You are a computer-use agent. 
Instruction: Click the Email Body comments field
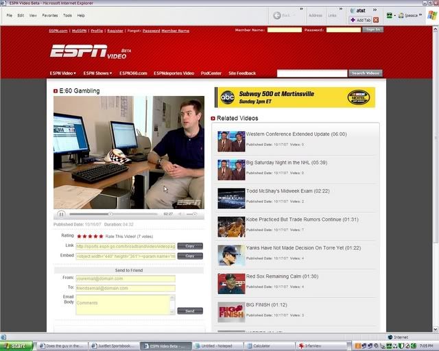[123, 305]
